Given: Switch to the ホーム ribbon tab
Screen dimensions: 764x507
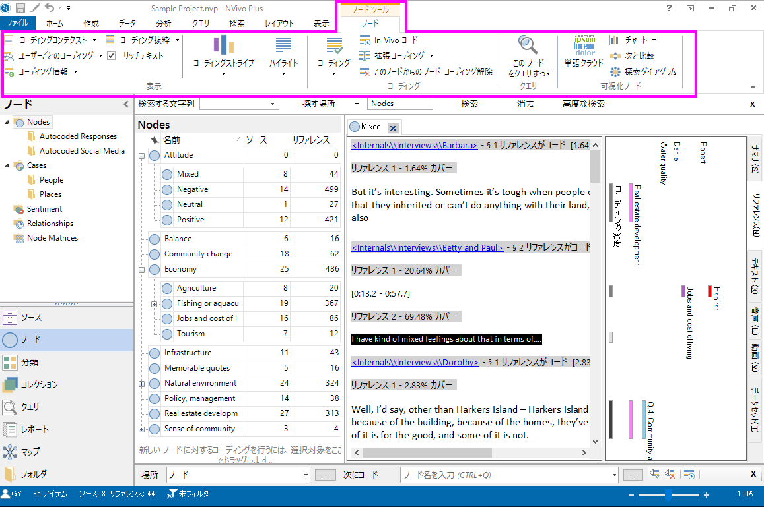Looking at the screenshot, I should [x=55, y=23].
